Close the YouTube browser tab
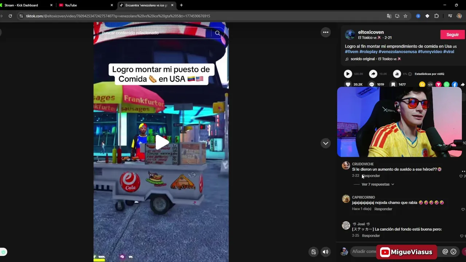The width and height of the screenshot is (466, 262). coord(112,5)
